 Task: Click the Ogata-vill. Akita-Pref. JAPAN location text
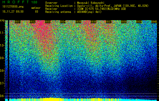click(113, 6)
